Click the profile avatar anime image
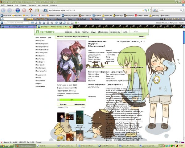The image size is (185, 148). click(71, 61)
